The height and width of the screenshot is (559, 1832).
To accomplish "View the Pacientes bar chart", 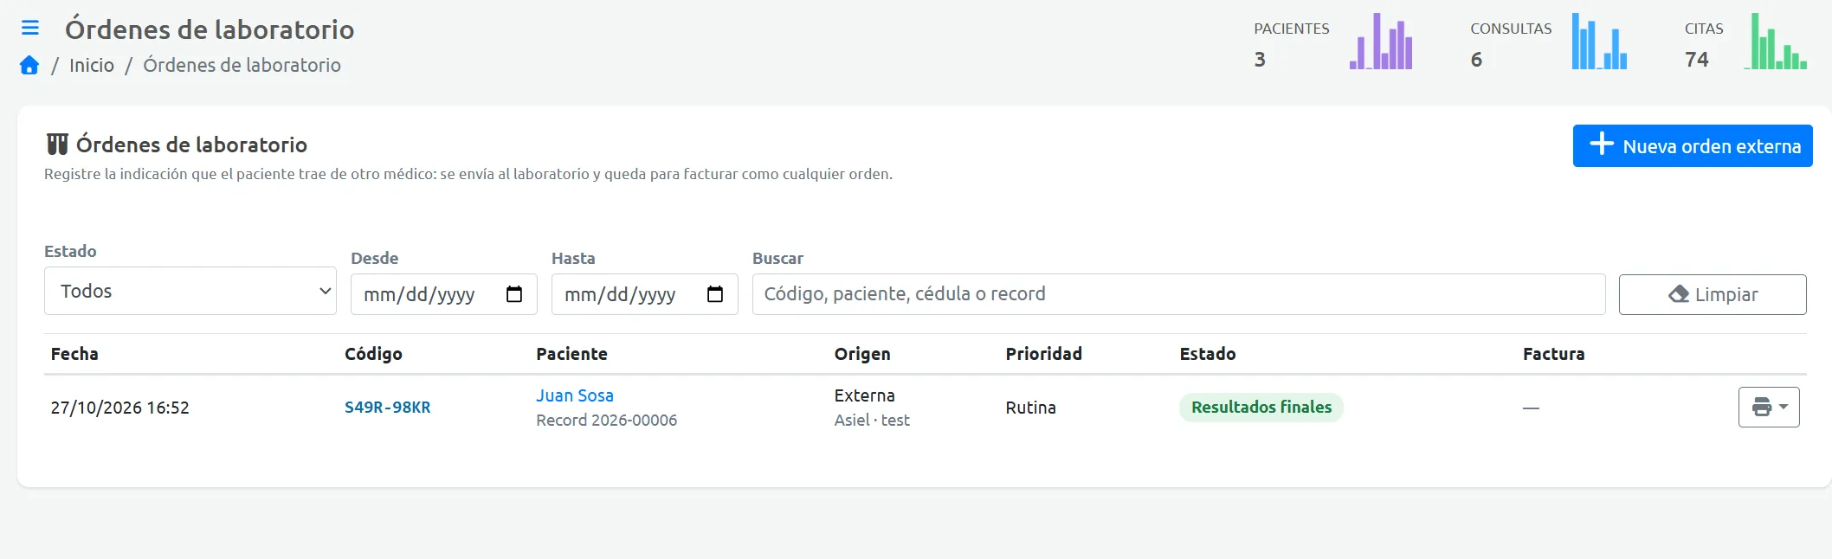I will click(x=1381, y=42).
